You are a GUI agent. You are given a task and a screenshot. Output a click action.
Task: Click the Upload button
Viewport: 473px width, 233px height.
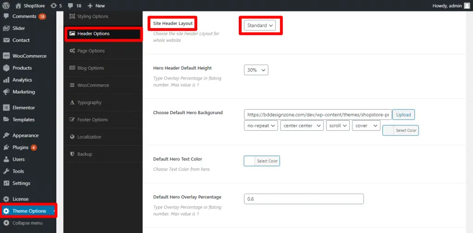click(x=403, y=115)
